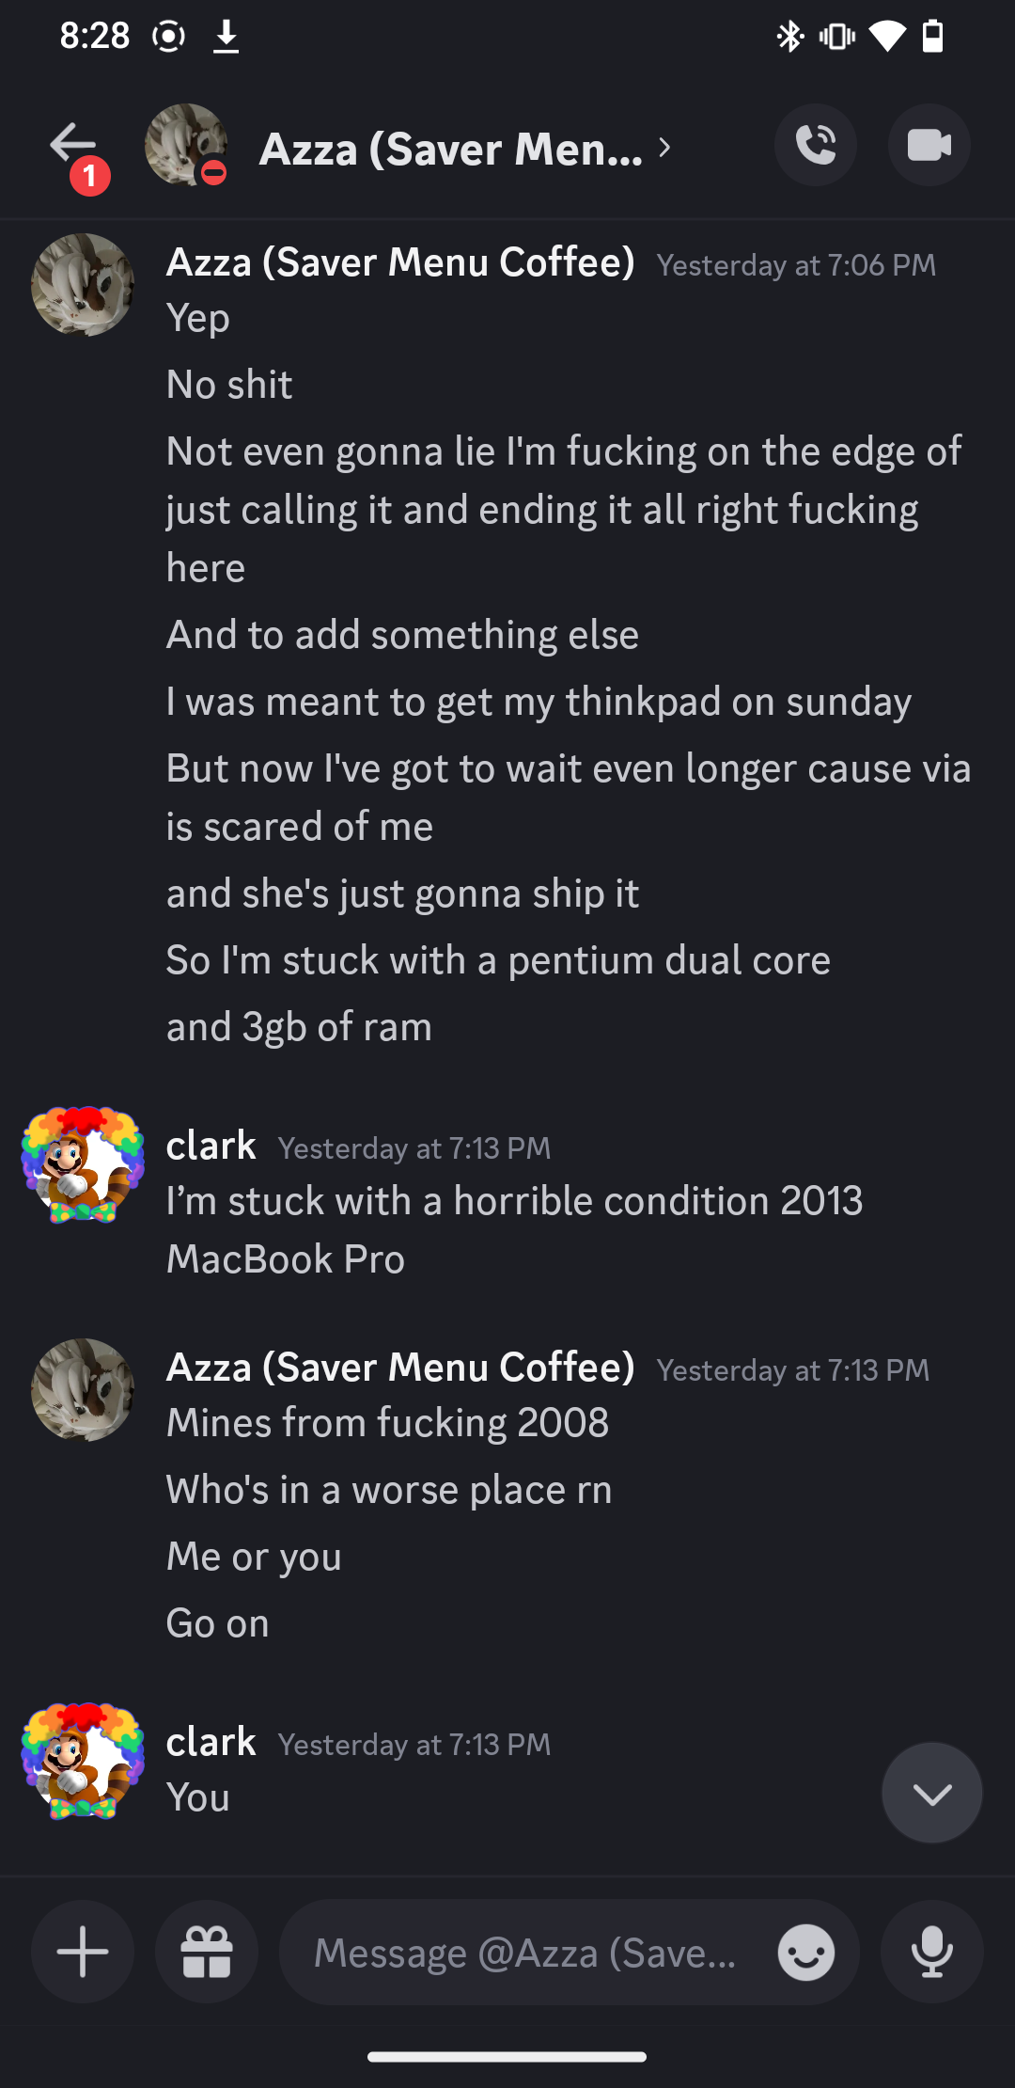Start a voice call with Azza
The image size is (1015, 2088).
[815, 146]
